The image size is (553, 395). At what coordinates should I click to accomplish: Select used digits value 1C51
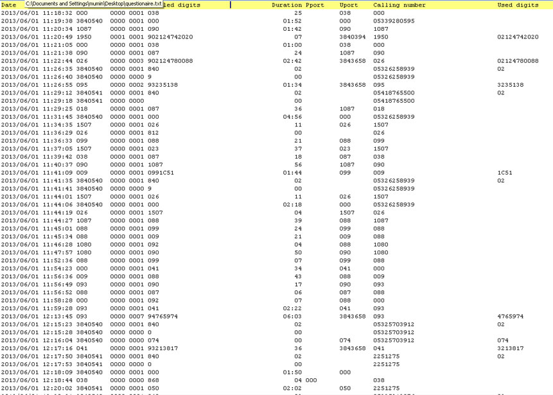pyautogui.click(x=505, y=173)
